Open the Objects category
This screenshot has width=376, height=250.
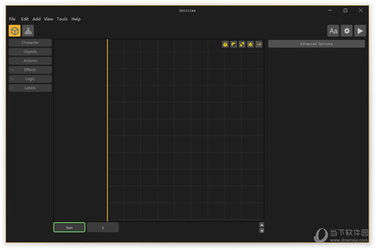click(x=30, y=51)
